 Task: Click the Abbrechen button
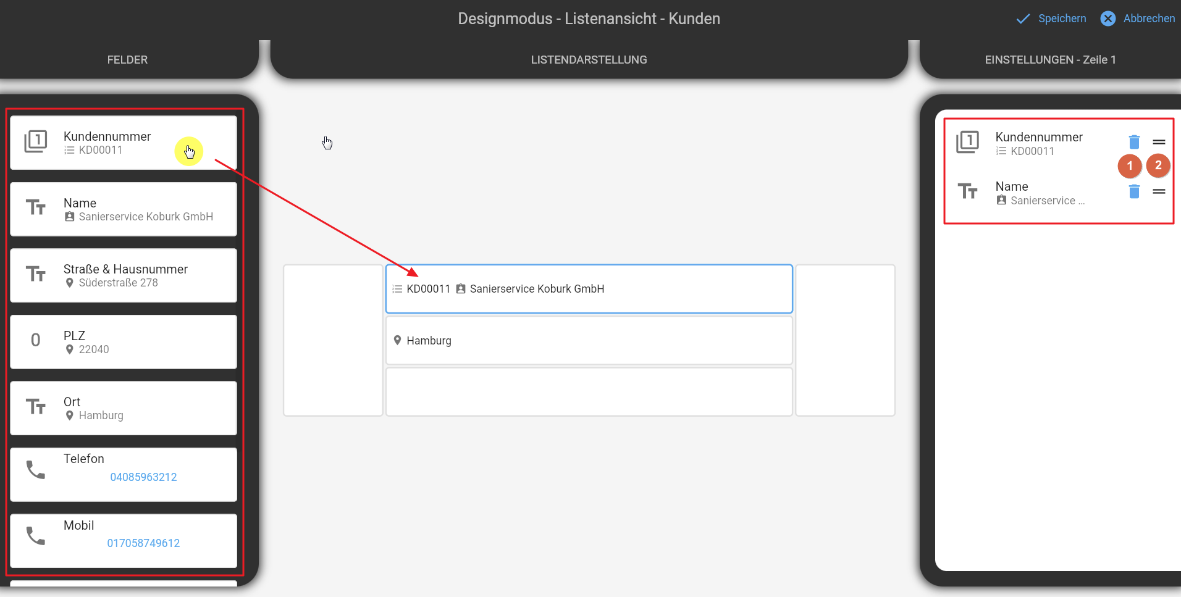click(1138, 19)
